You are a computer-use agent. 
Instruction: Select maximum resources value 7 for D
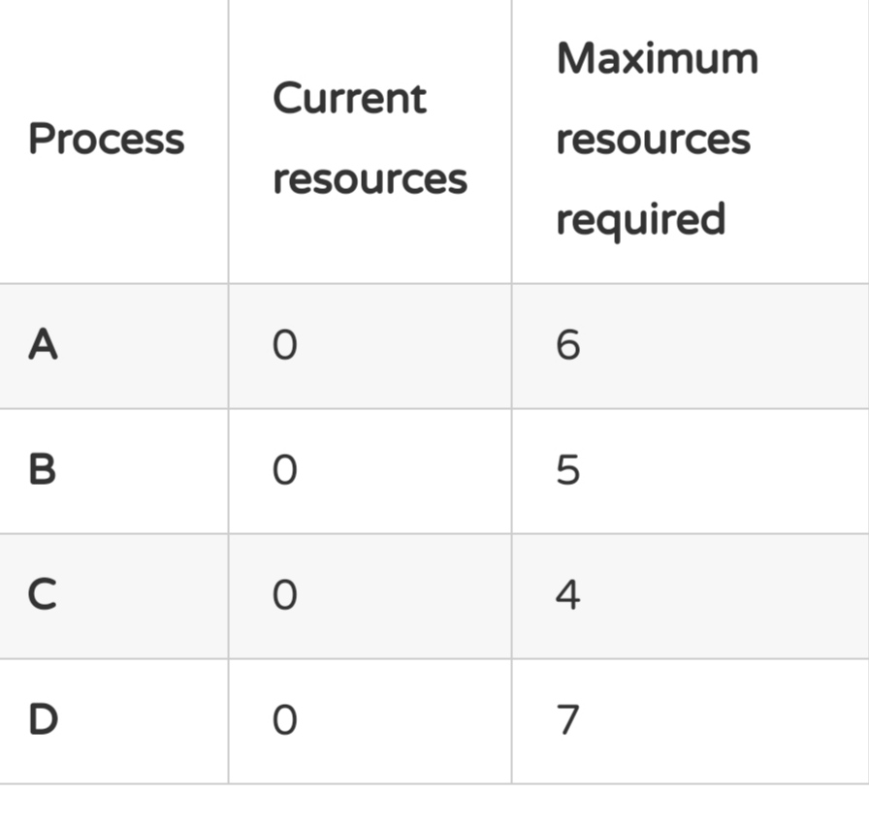point(568,720)
